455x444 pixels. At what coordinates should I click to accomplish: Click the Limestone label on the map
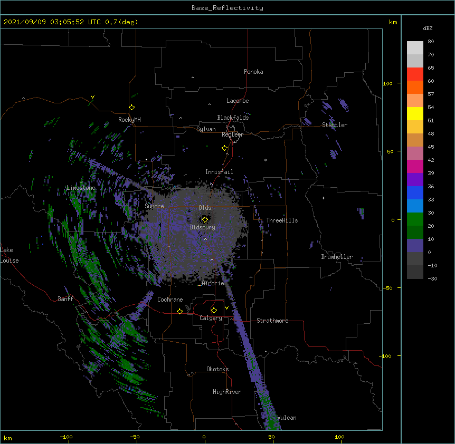tap(81, 188)
